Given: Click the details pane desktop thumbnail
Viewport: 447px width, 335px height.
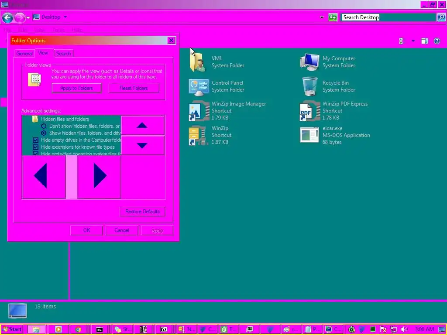Looking at the screenshot, I should pos(17,311).
